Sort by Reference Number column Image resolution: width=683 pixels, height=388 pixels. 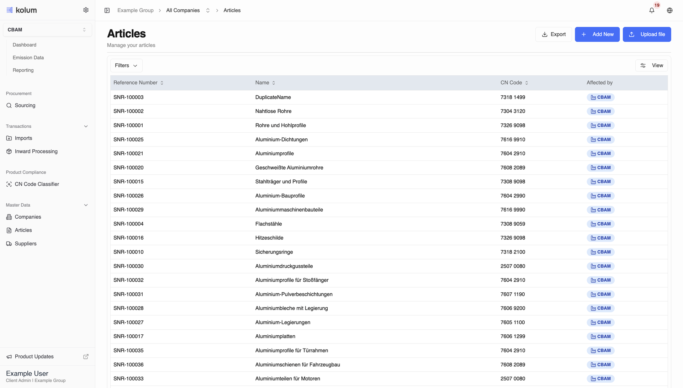(138, 83)
